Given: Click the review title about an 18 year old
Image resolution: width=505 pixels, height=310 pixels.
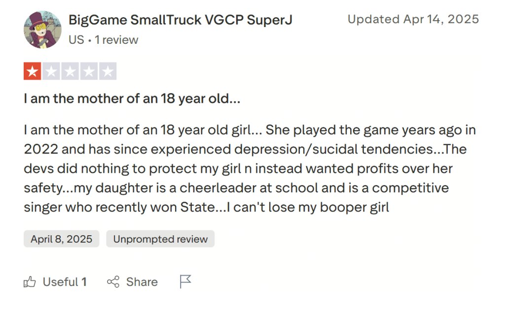Looking at the screenshot, I should pyautogui.click(x=132, y=98).
